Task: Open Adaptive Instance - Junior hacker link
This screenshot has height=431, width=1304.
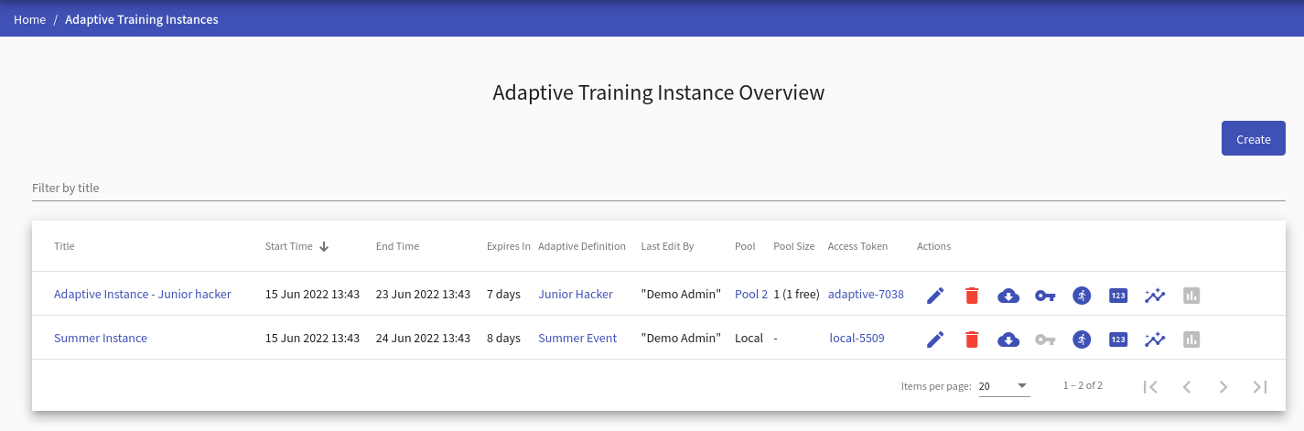Action: [143, 295]
